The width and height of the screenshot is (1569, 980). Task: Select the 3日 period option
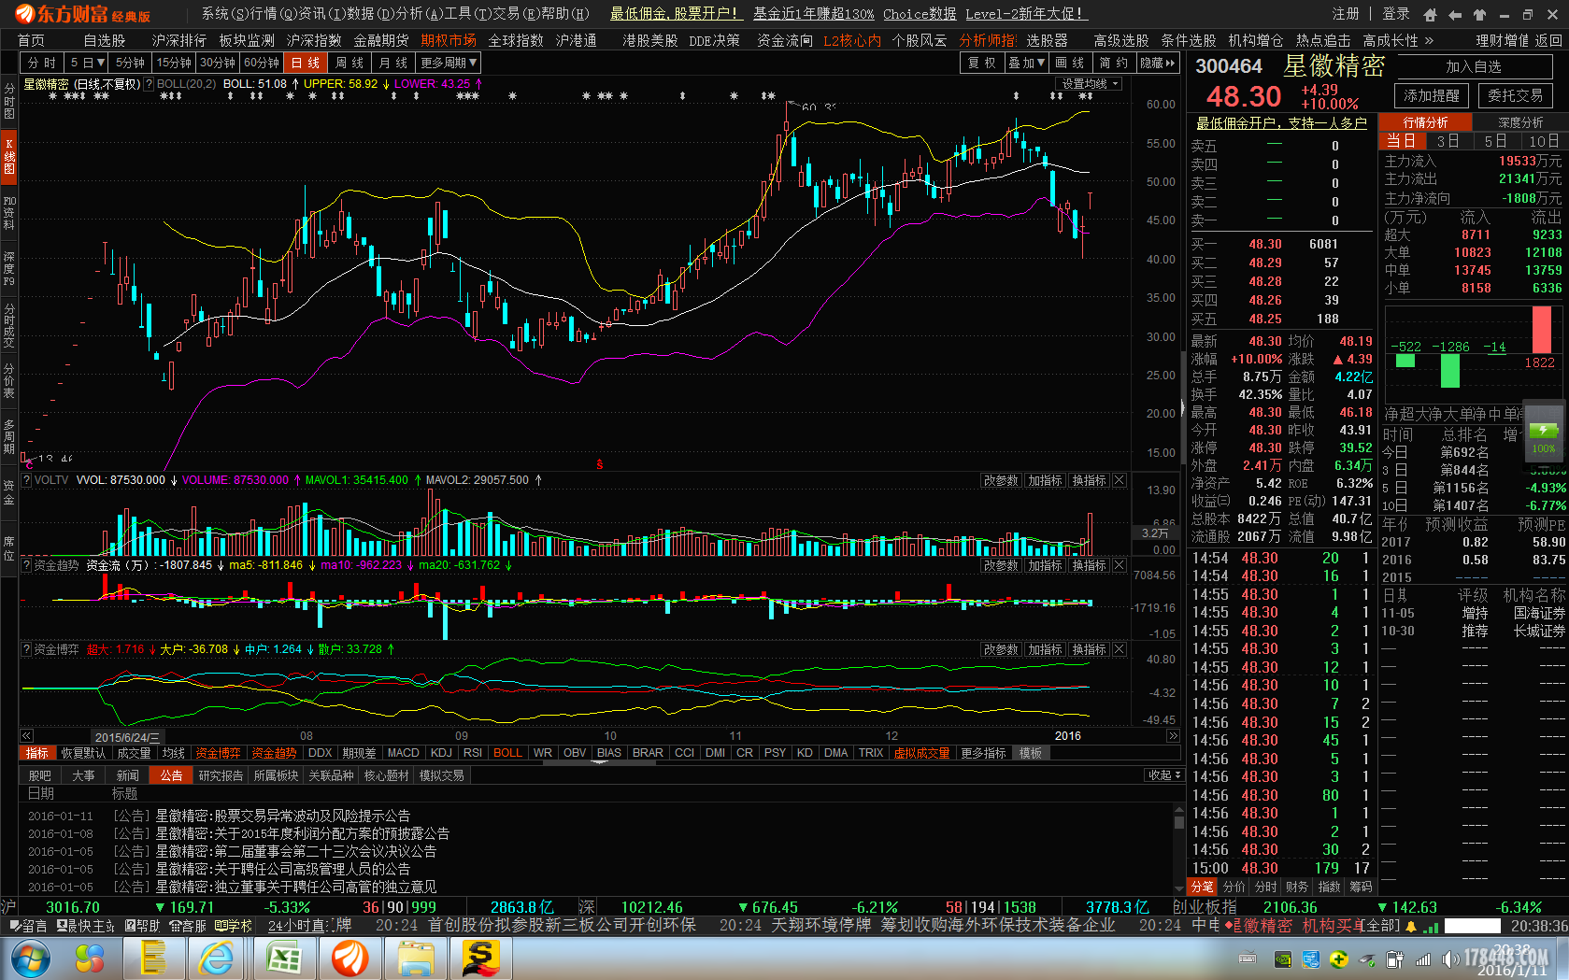(x=1448, y=141)
